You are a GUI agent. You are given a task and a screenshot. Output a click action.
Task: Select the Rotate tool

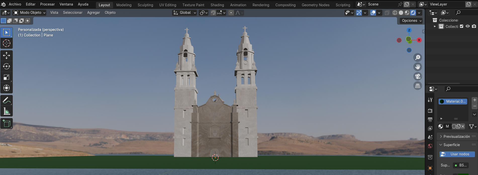[7, 66]
